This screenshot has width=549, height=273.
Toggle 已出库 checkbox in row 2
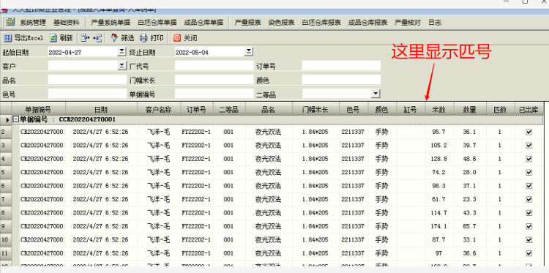(529, 132)
